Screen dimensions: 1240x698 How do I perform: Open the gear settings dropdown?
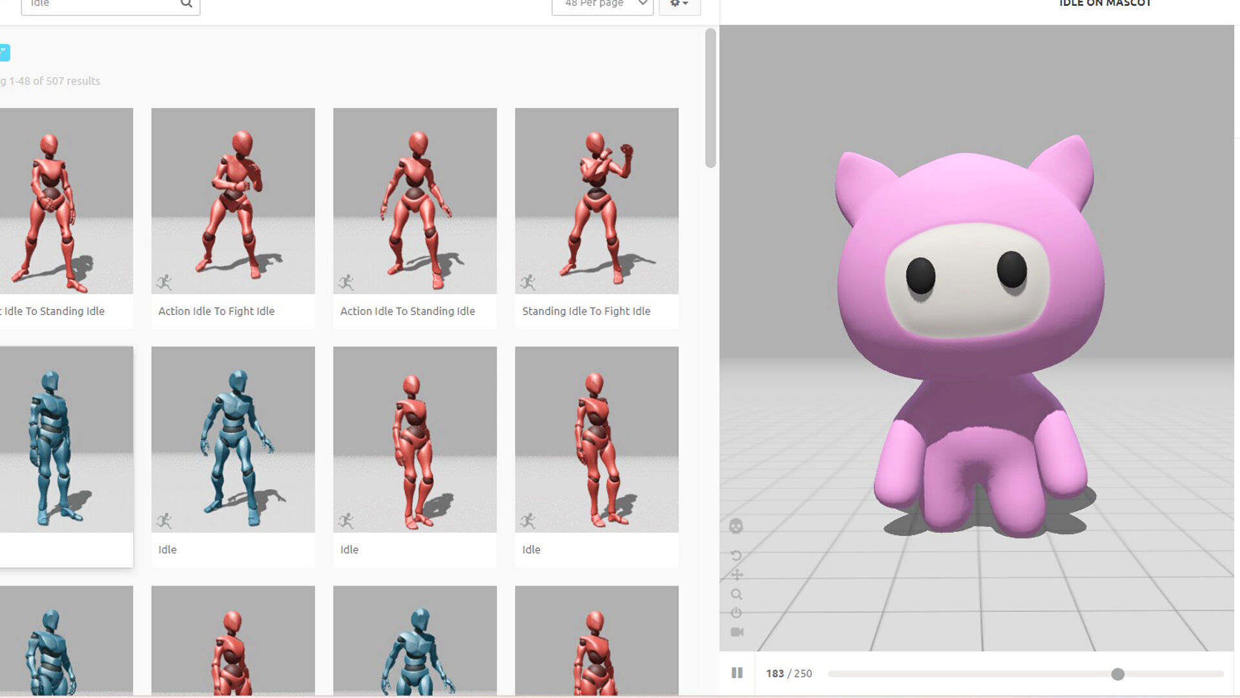coord(679,5)
